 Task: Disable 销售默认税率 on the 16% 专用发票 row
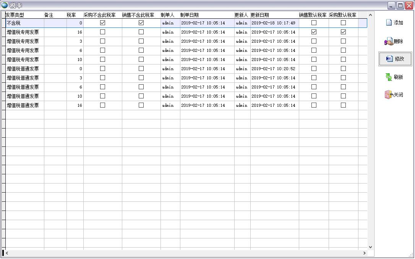click(314, 32)
